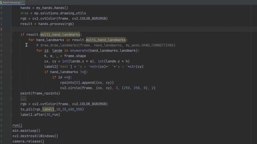
Task: Collapse the 'if id ==8' fold marker
Action: coord(11,77)
